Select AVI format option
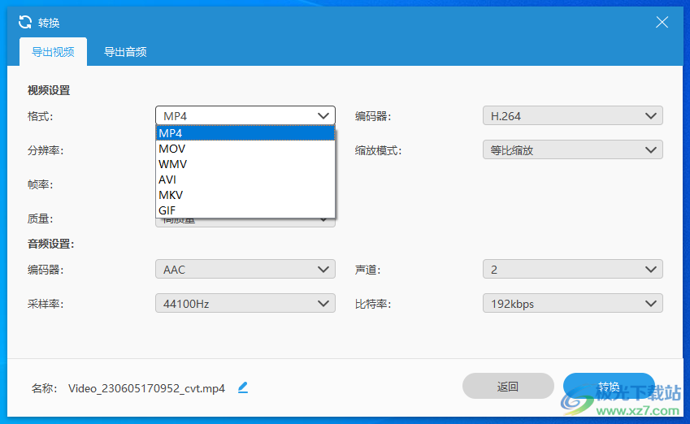Screen dimensions: 690x424 point(245,180)
